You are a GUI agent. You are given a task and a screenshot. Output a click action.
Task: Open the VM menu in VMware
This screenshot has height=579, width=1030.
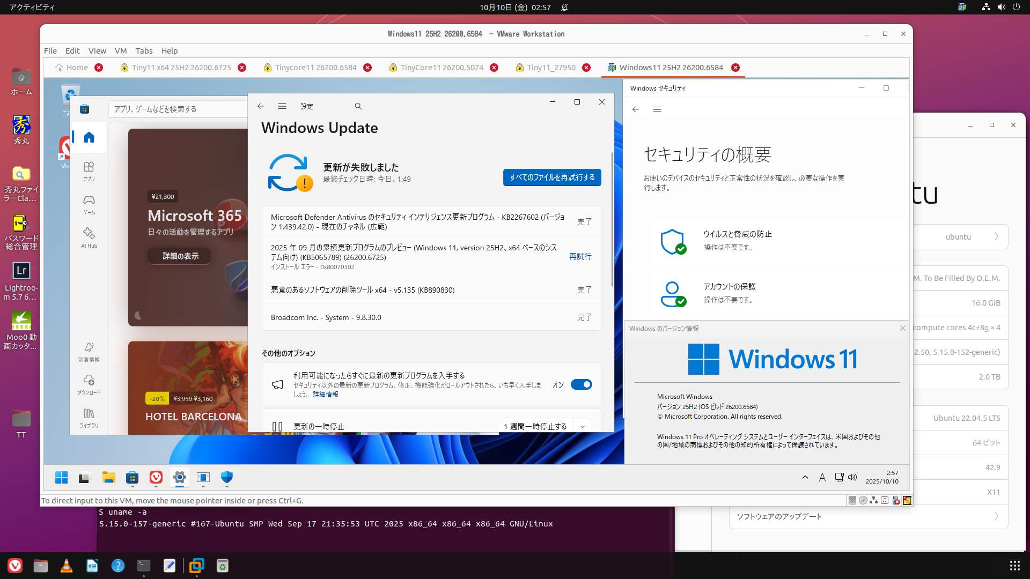coord(121,51)
